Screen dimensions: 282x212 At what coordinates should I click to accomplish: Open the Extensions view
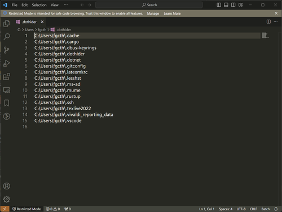coord(7,77)
